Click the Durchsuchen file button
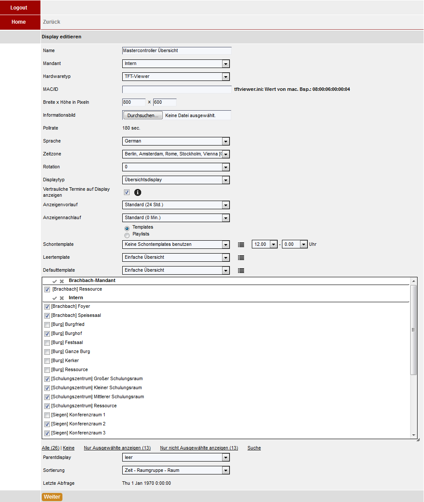The width and height of the screenshot is (424, 502). click(x=143, y=115)
